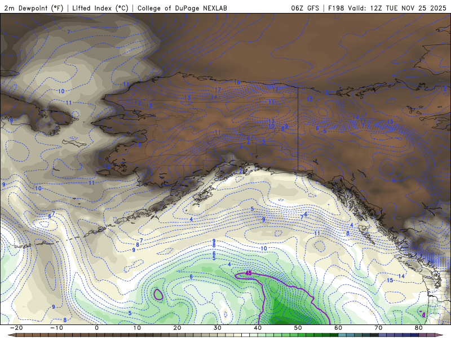
Task: Click the left arrow end of color bar
Action: (11, 335)
